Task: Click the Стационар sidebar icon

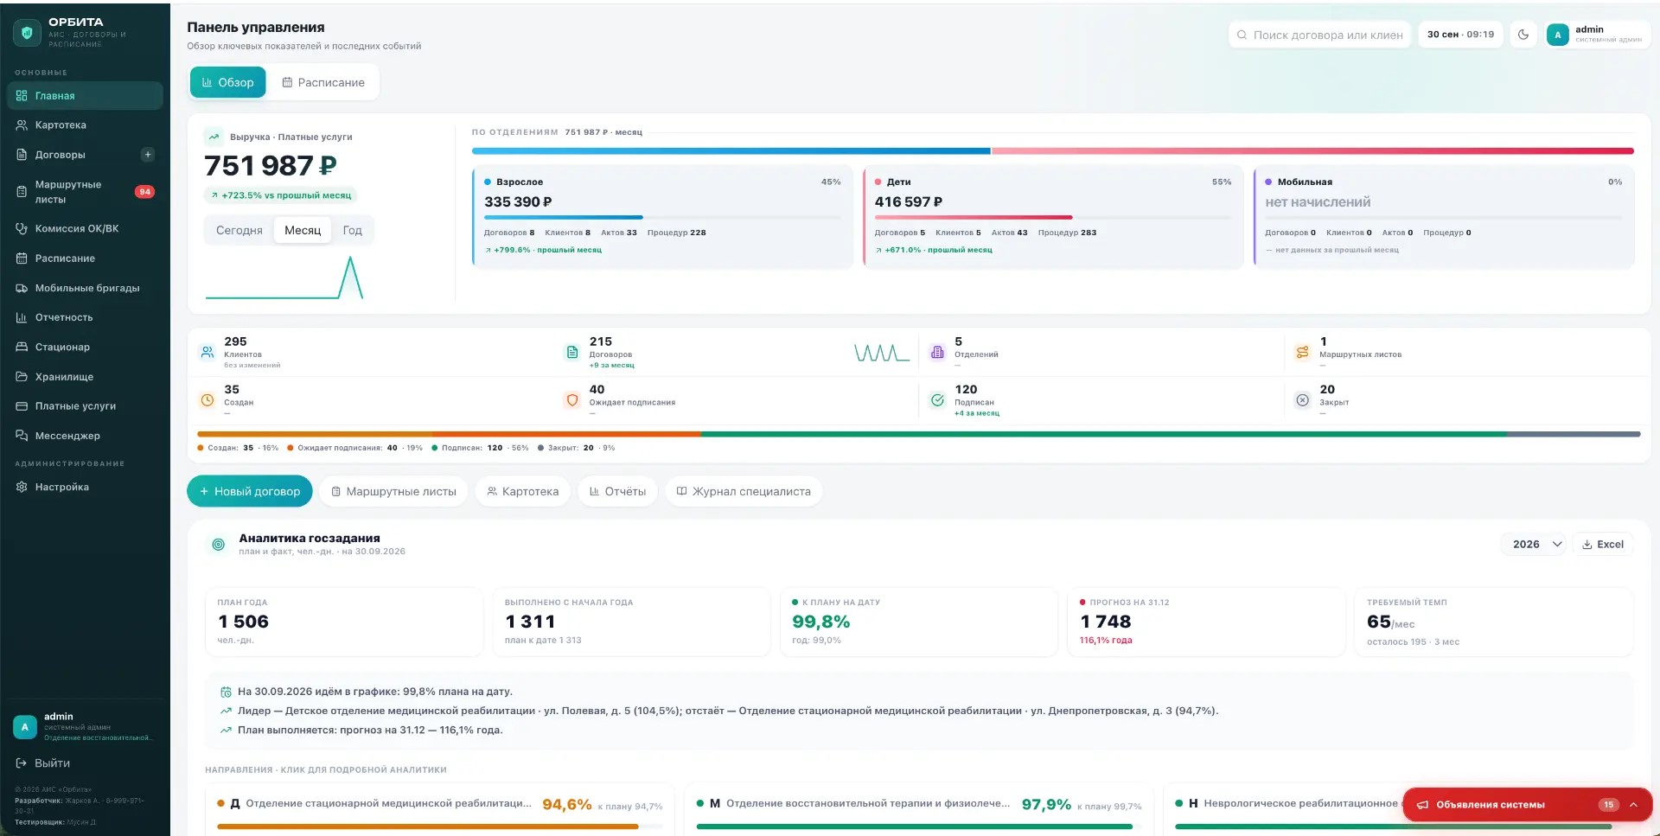Action: (x=22, y=347)
